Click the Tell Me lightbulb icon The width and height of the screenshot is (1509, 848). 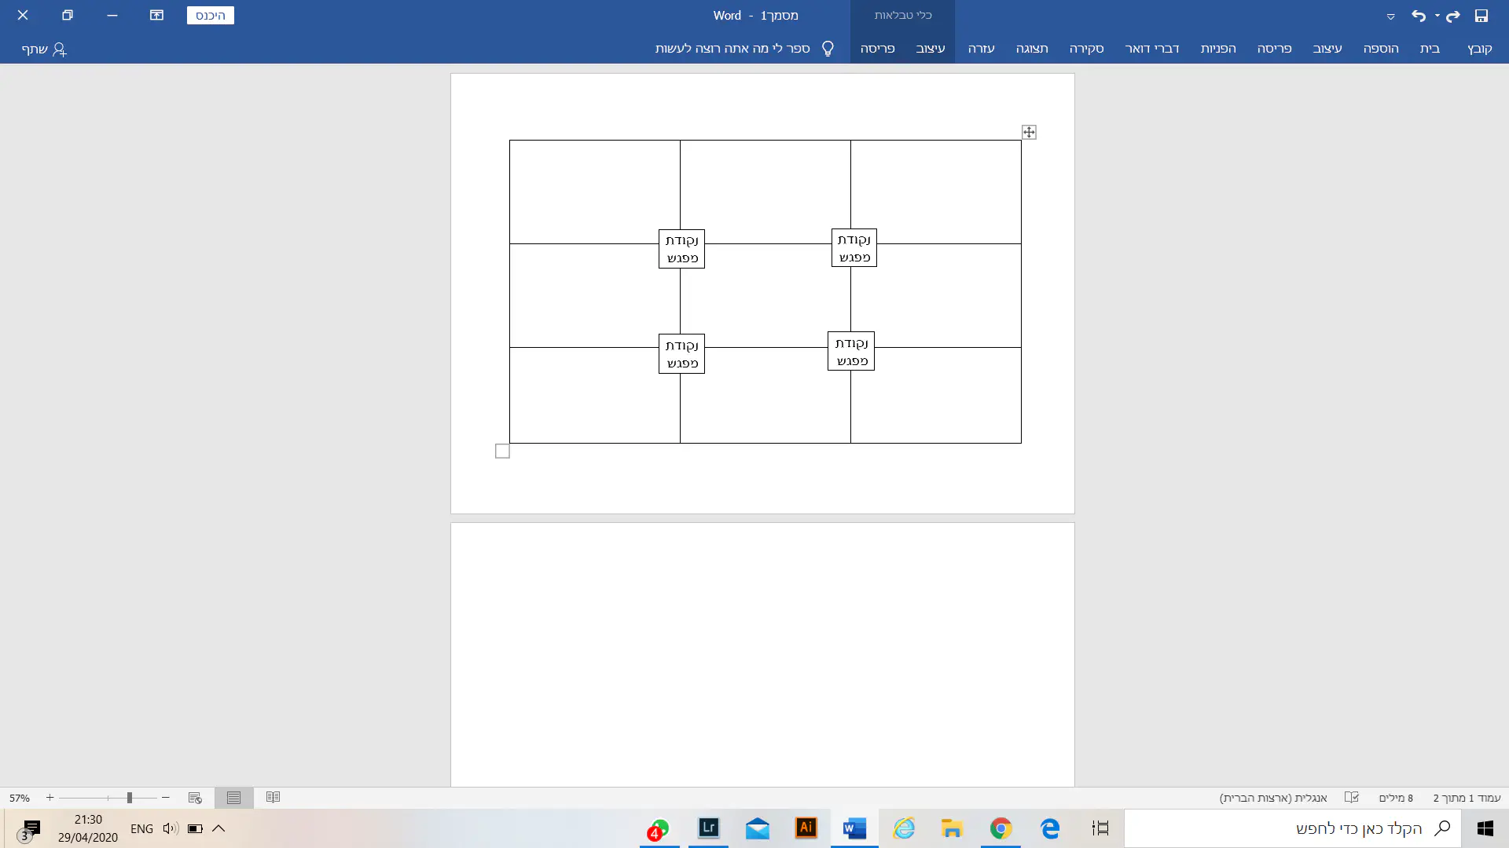[x=828, y=49]
